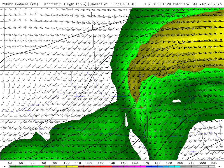Click the '90' colorbar label
The width and height of the screenshot is (224, 168).
[55, 163]
